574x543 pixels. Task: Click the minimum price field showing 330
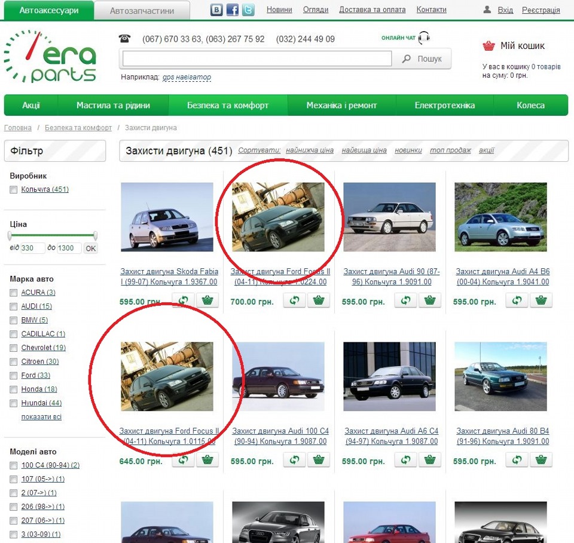pyautogui.click(x=32, y=248)
